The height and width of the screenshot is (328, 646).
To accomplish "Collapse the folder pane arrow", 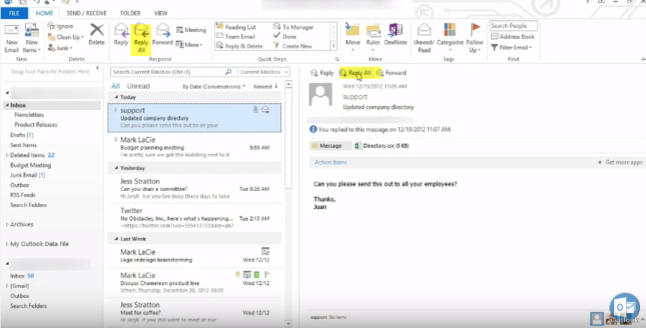I will point(97,68).
